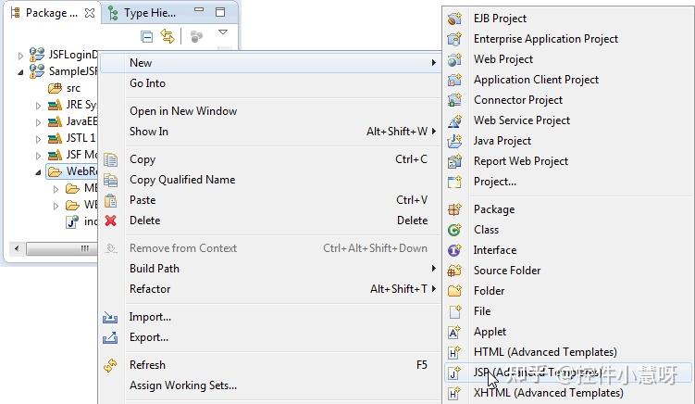Image resolution: width=695 pixels, height=404 pixels.
Task: Click the Web Service Project icon
Action: point(454,120)
